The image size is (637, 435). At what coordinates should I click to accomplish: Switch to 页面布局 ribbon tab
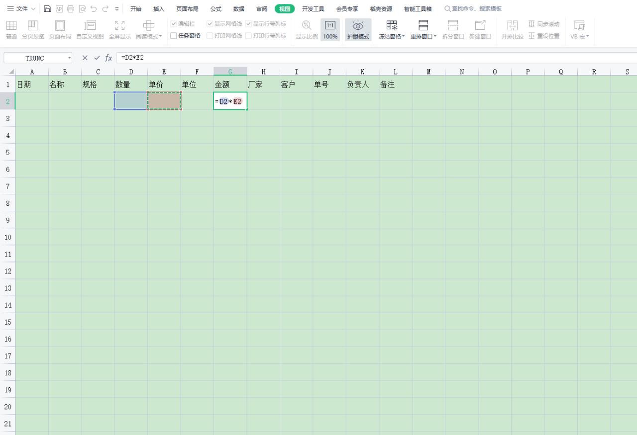coord(187,9)
